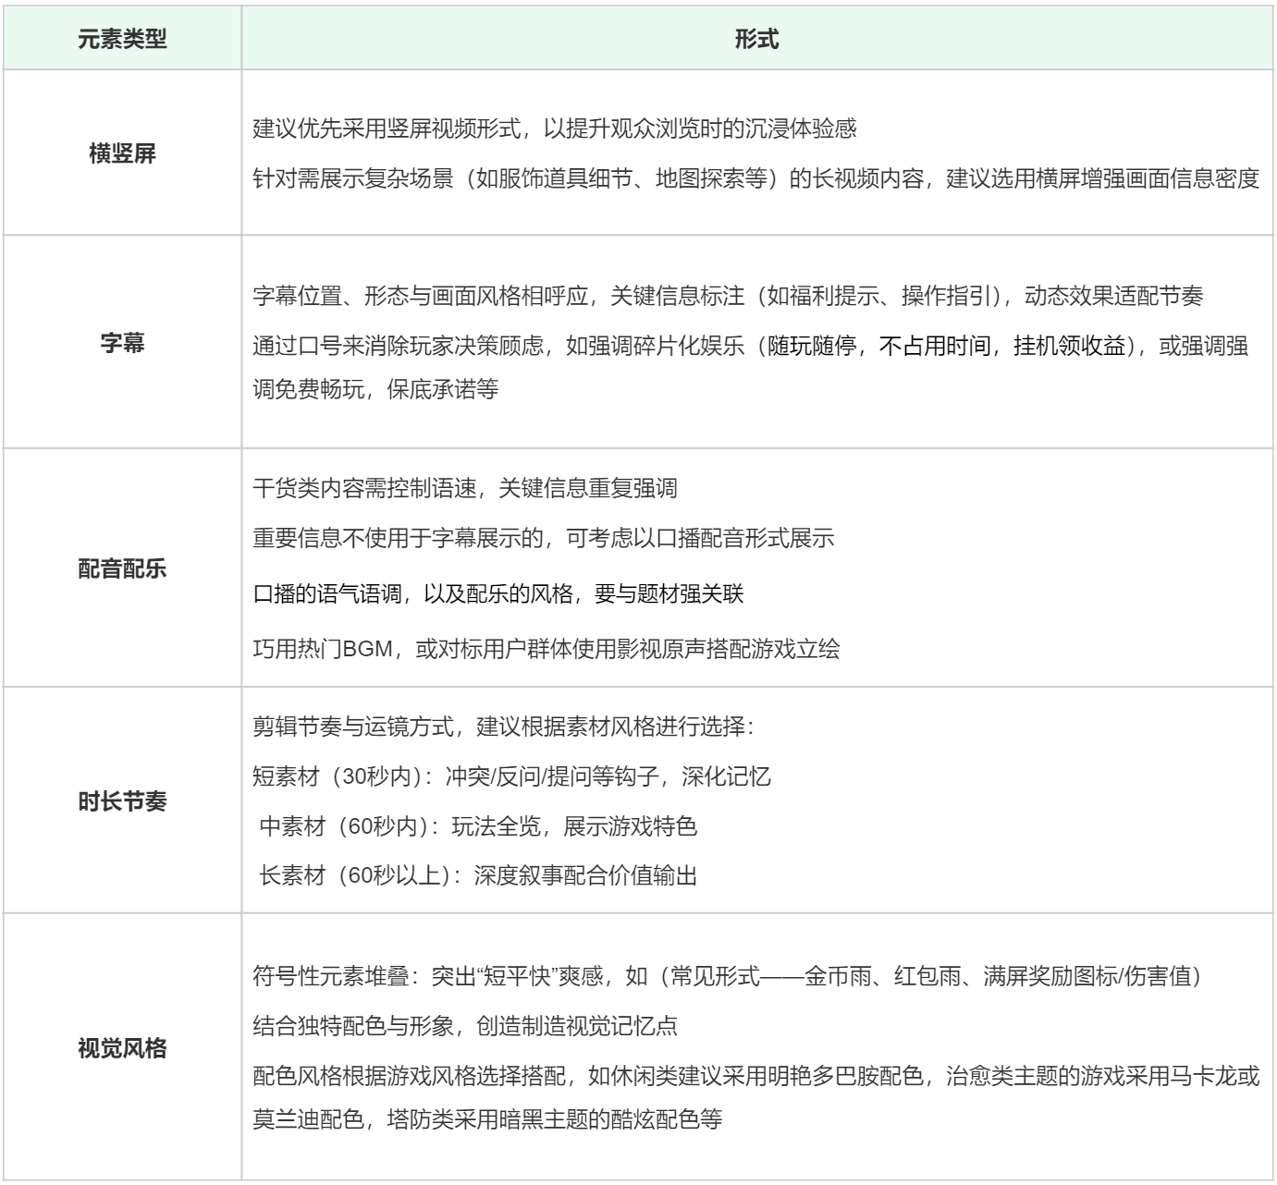Click the line starting '针对需展示复杂场景'
Image resolution: width=1277 pixels, height=1185 pixels.
click(756, 178)
